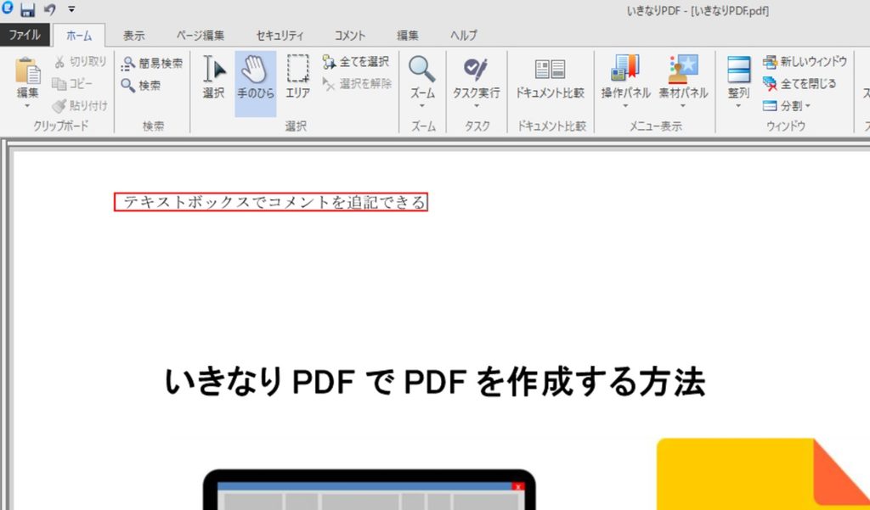
Task: Activate the 手のひら hand tool
Action: point(255,84)
